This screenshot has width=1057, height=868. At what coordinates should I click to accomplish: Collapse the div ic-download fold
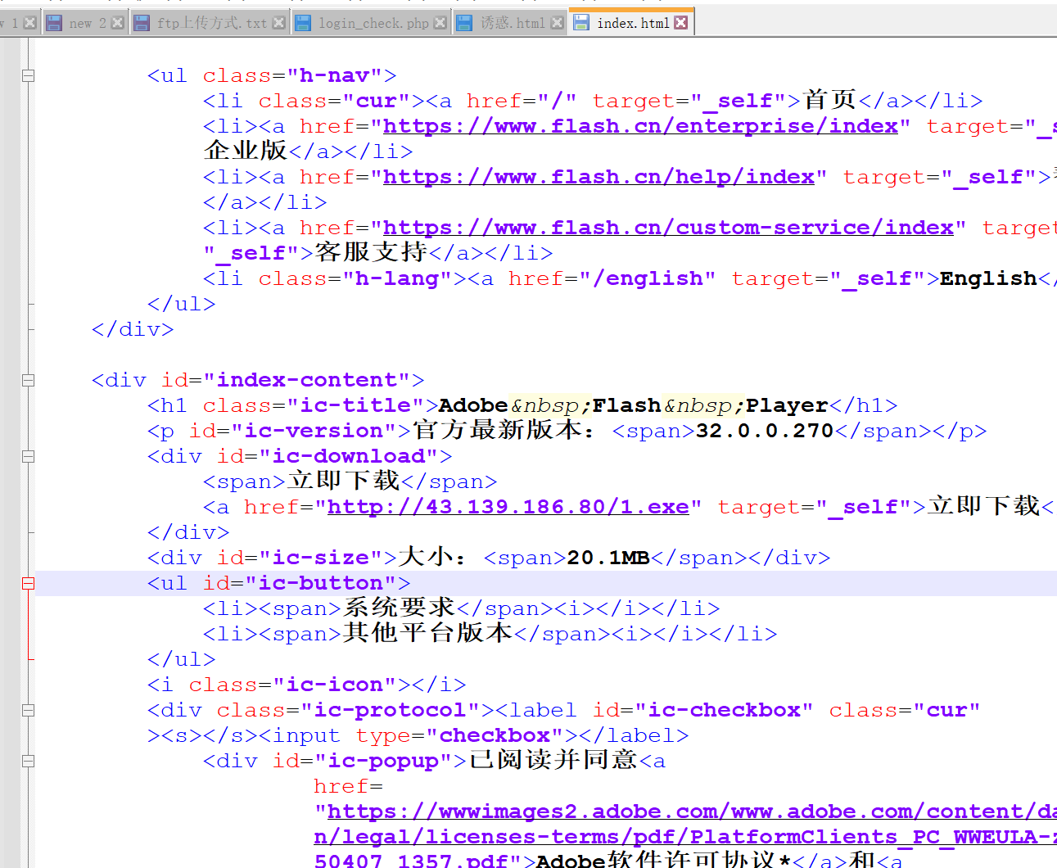tap(28, 457)
